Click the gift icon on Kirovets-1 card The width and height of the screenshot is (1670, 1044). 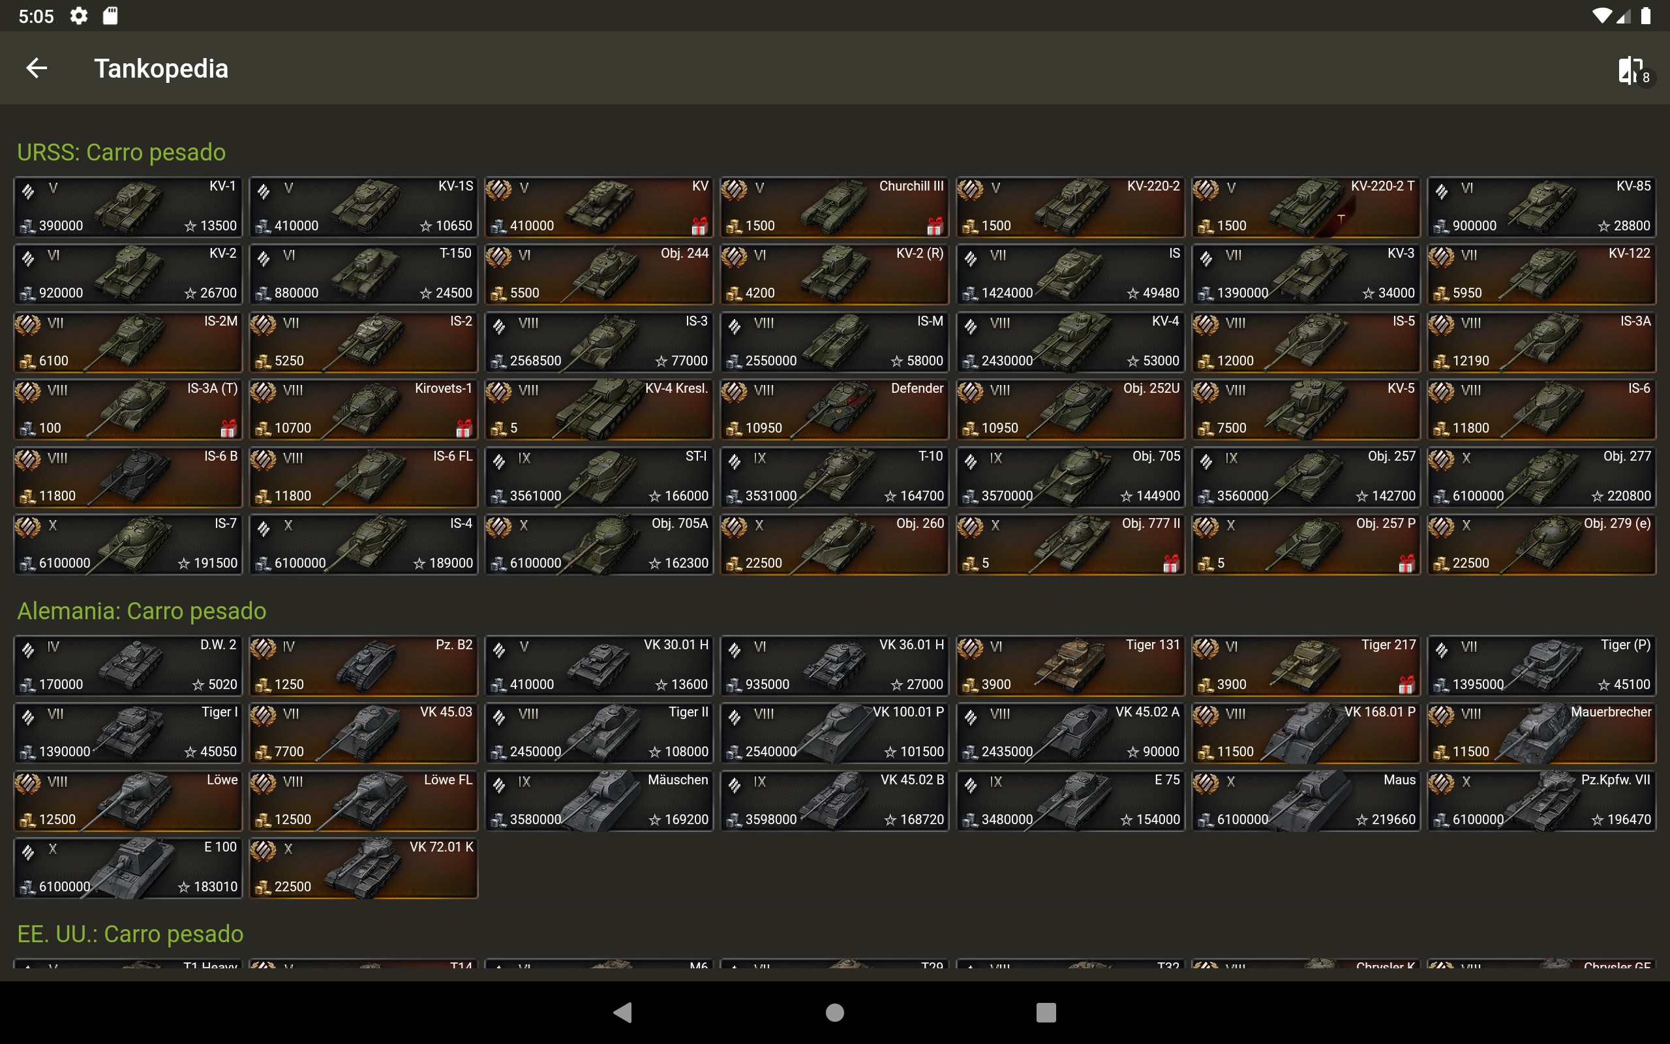pos(464,428)
